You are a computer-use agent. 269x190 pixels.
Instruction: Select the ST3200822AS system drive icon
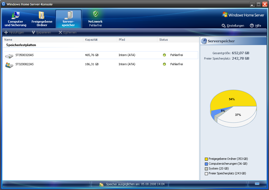click(x=9, y=65)
